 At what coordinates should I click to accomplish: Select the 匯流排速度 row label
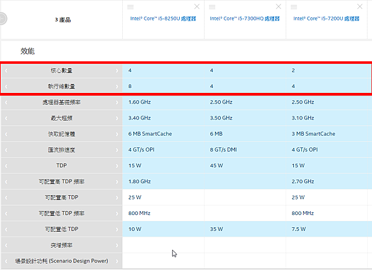click(x=61, y=150)
